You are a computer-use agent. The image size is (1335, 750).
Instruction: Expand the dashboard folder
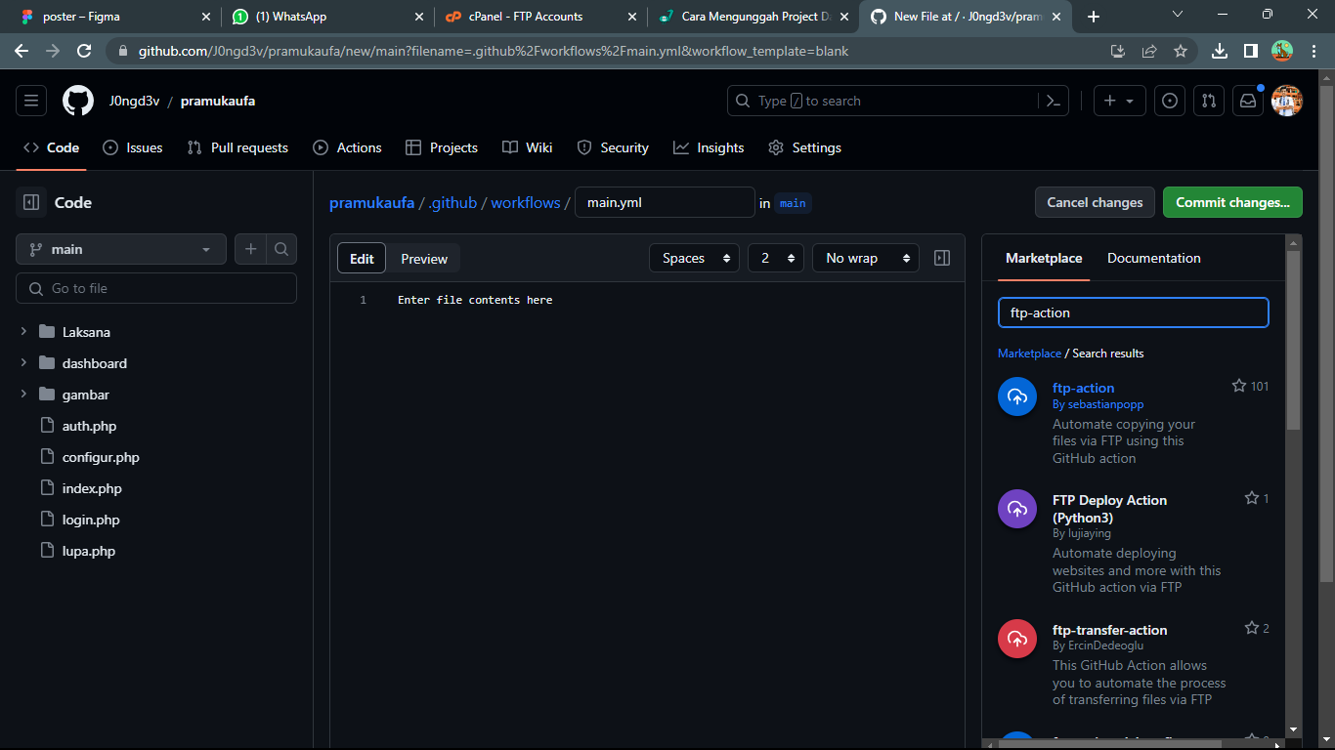click(x=23, y=363)
